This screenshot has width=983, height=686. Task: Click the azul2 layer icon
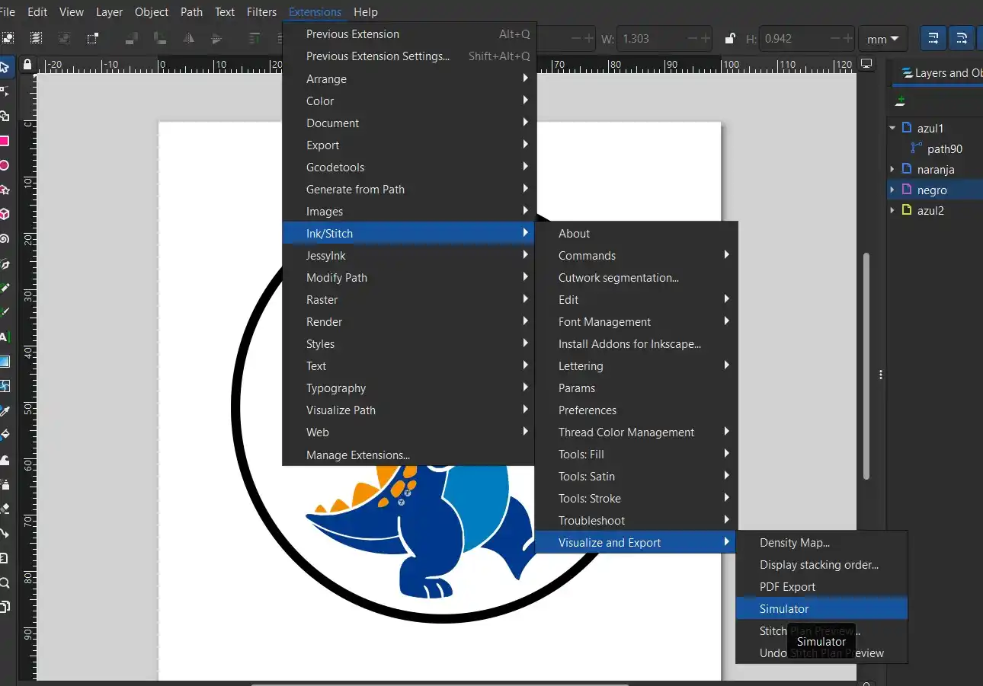tap(906, 210)
